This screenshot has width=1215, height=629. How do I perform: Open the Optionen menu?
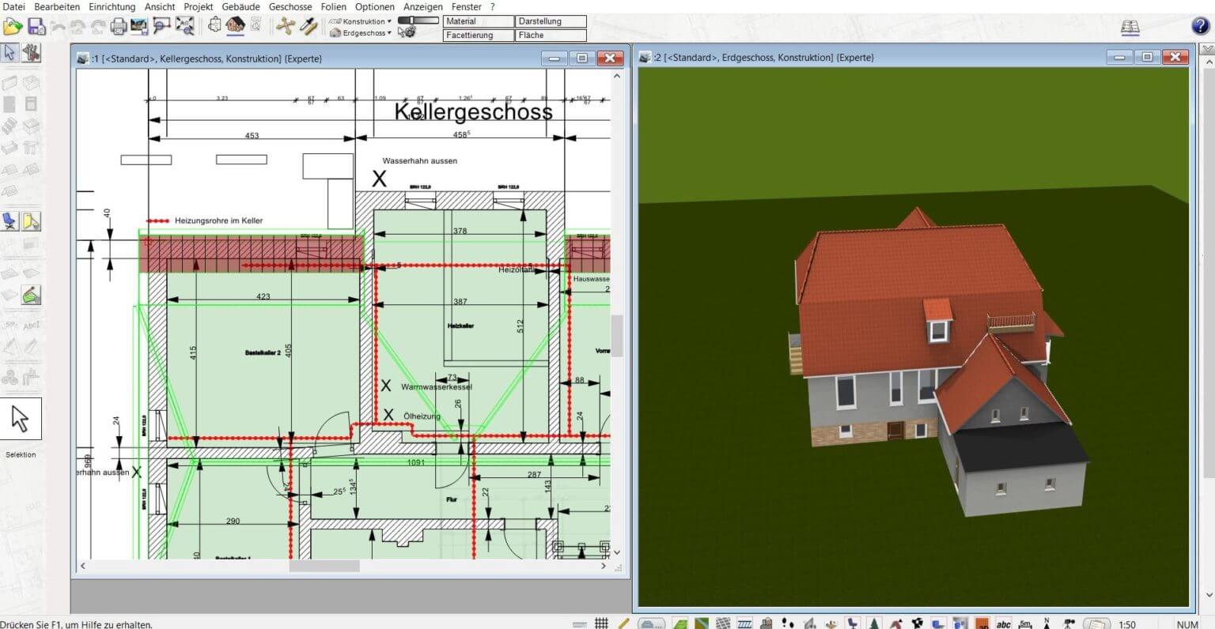coord(375,6)
